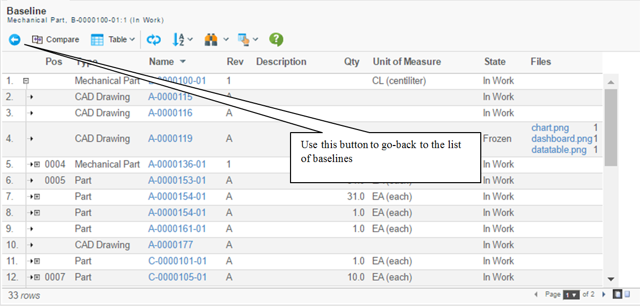
Task: Switch to paged view mode icon
Action: pos(617,294)
